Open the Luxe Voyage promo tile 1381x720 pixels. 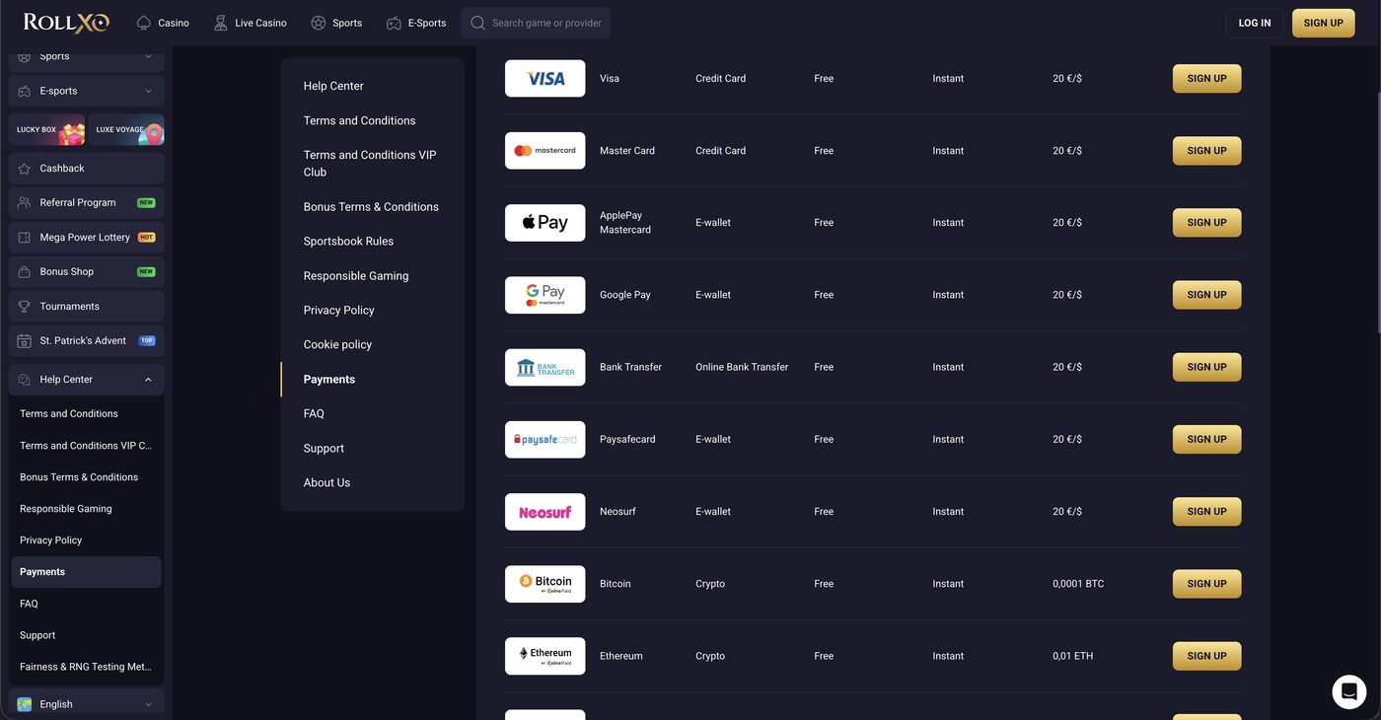tap(126, 129)
